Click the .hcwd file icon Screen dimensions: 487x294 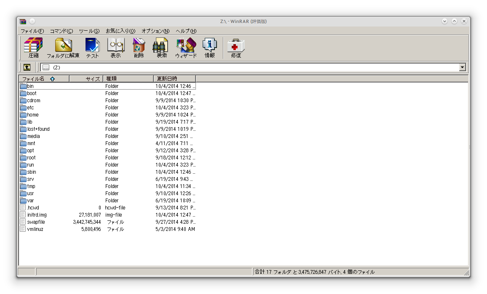pyautogui.click(x=23, y=207)
